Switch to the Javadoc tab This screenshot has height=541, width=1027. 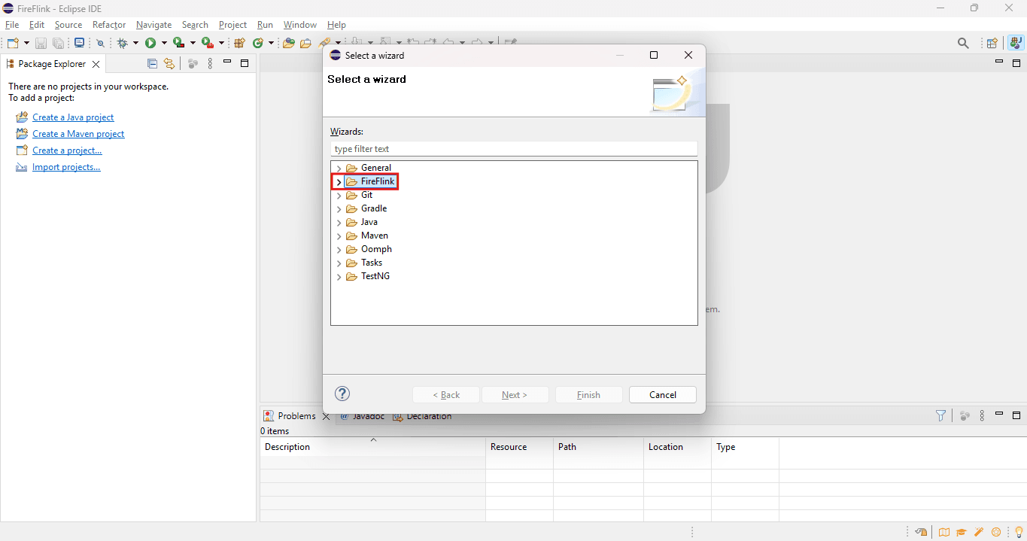coord(364,416)
